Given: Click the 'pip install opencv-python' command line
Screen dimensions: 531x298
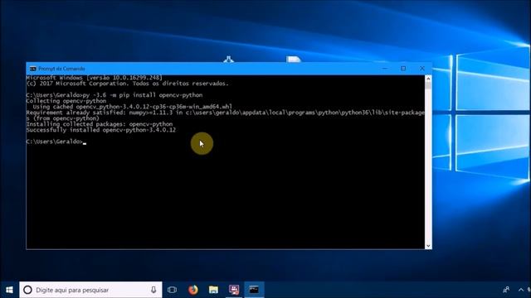Looking at the screenshot, I should (x=114, y=95).
